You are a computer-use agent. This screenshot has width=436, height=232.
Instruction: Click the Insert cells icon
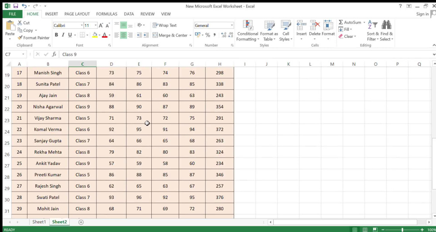click(x=301, y=25)
